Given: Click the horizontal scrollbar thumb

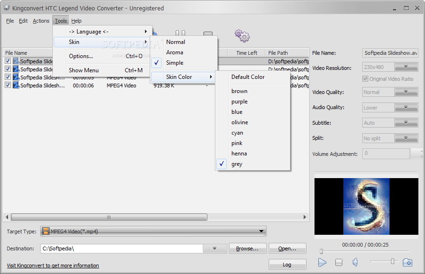Looking at the screenshot, I should 109,217.
